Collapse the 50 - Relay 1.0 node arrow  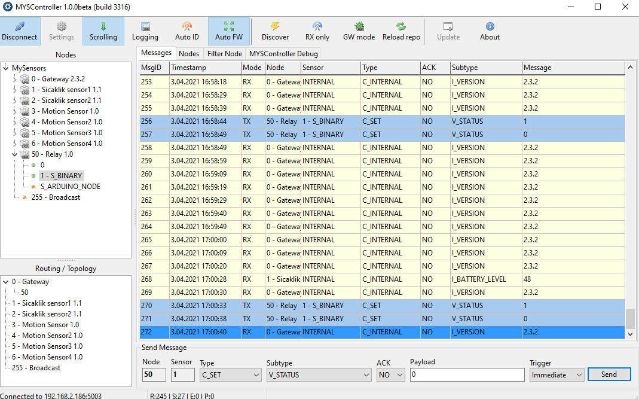(15, 154)
